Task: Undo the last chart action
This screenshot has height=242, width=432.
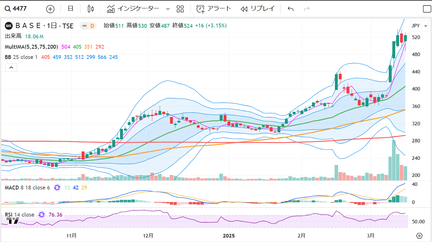Action: click(291, 9)
